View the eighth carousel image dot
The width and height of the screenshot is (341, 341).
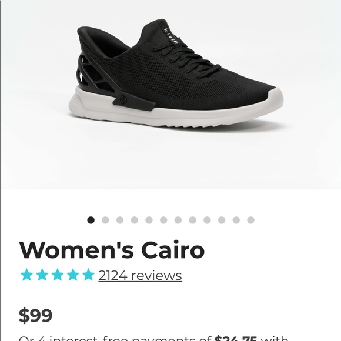(193, 220)
